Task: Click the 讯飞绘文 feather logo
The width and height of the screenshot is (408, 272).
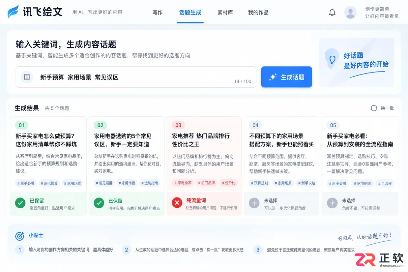Action: tap(13, 12)
